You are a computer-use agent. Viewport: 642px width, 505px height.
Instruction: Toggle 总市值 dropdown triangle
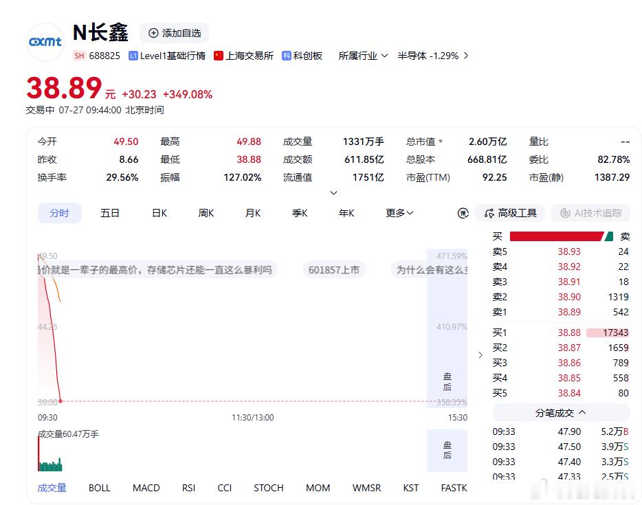point(441,141)
